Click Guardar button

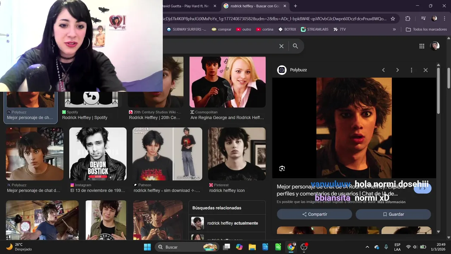click(393, 214)
